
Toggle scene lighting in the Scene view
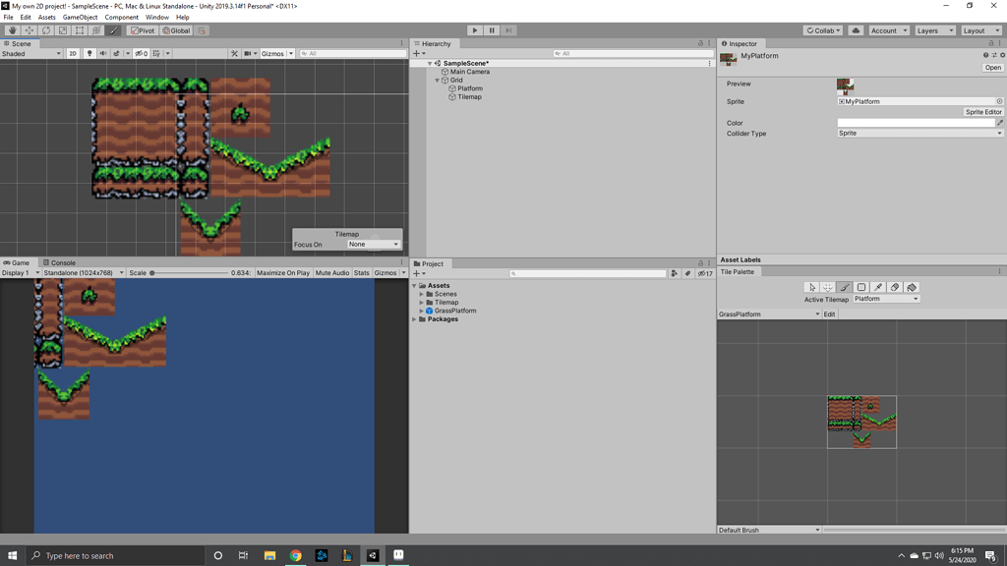click(90, 53)
